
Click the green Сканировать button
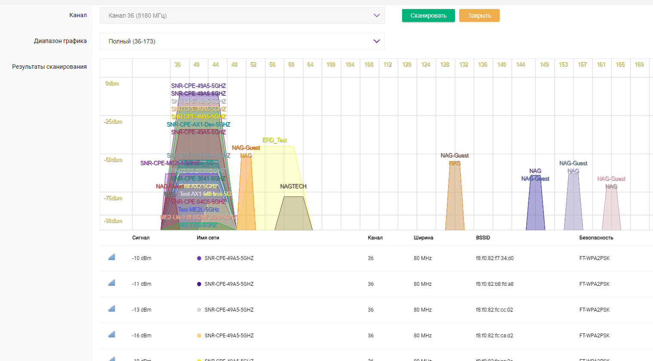[x=428, y=15]
